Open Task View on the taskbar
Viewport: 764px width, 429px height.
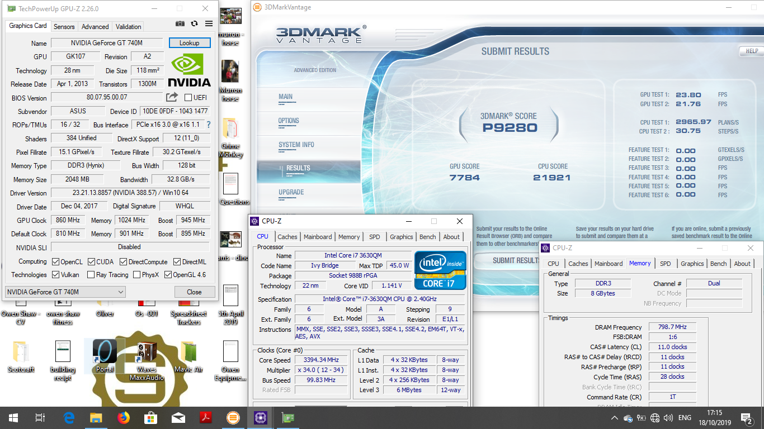point(40,418)
